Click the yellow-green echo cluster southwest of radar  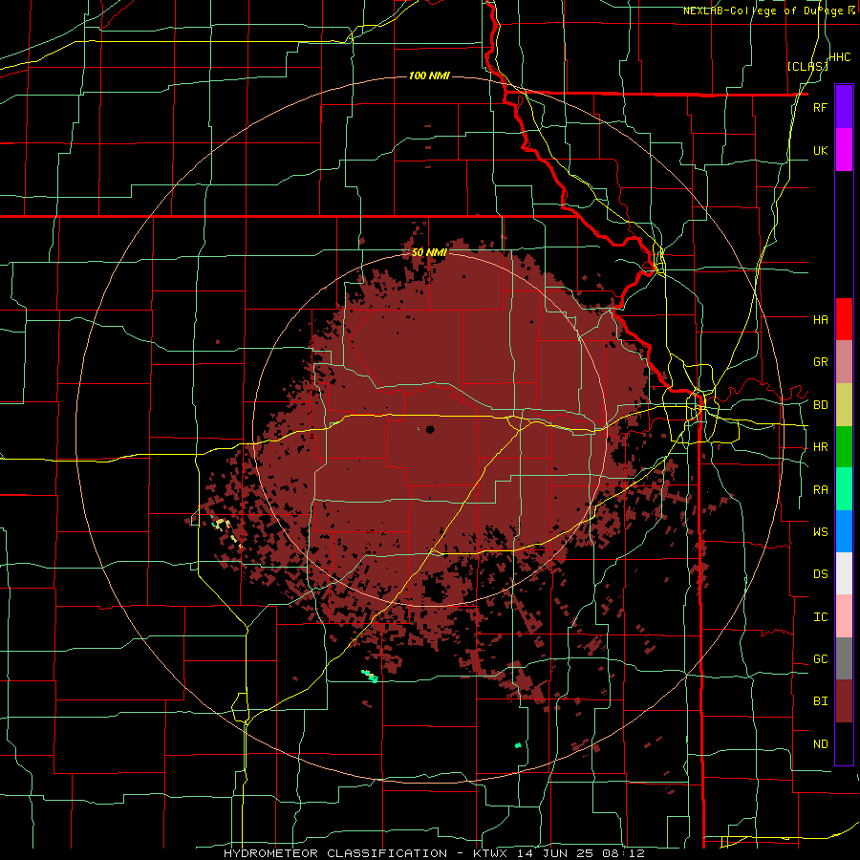tap(226, 529)
